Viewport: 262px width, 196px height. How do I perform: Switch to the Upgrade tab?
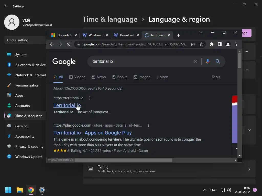point(62,35)
